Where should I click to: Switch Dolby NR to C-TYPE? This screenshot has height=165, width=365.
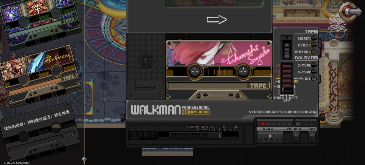[314, 65]
